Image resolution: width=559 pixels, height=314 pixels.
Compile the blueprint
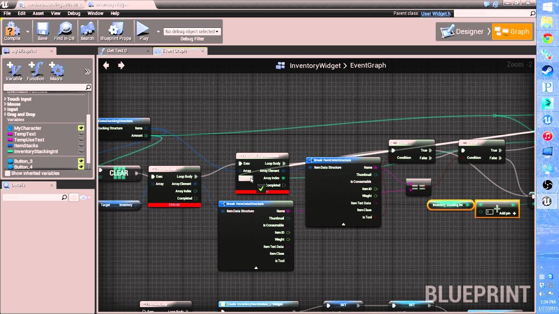click(12, 32)
